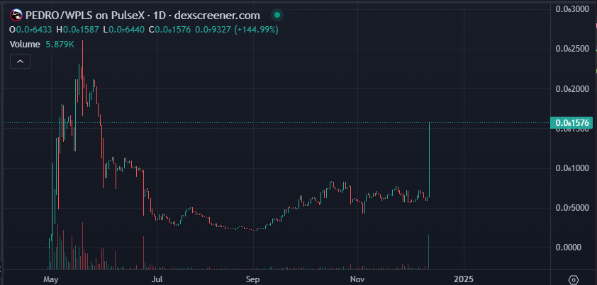Click the high value H0.0₆1587
The width and height of the screenshot is (597, 285).
click(78, 30)
